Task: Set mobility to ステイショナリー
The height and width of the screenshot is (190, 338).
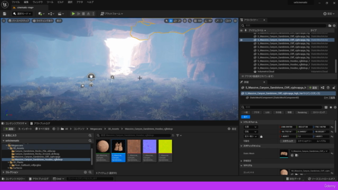Action: tap(305, 141)
